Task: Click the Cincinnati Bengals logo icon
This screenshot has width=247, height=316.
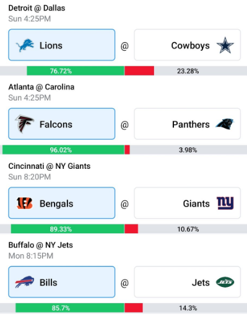Action: click(x=24, y=203)
